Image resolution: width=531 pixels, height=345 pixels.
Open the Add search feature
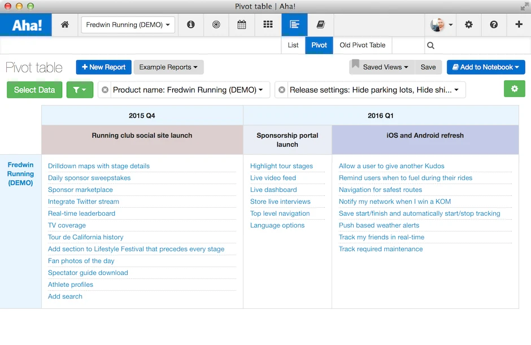(x=65, y=296)
